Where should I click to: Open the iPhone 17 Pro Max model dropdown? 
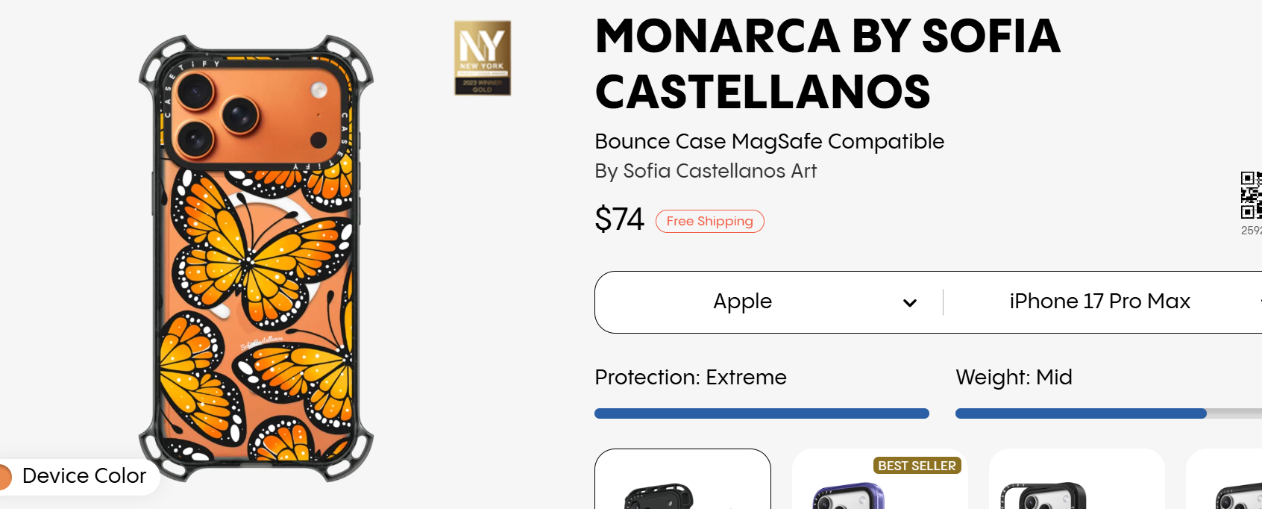[x=1099, y=302]
